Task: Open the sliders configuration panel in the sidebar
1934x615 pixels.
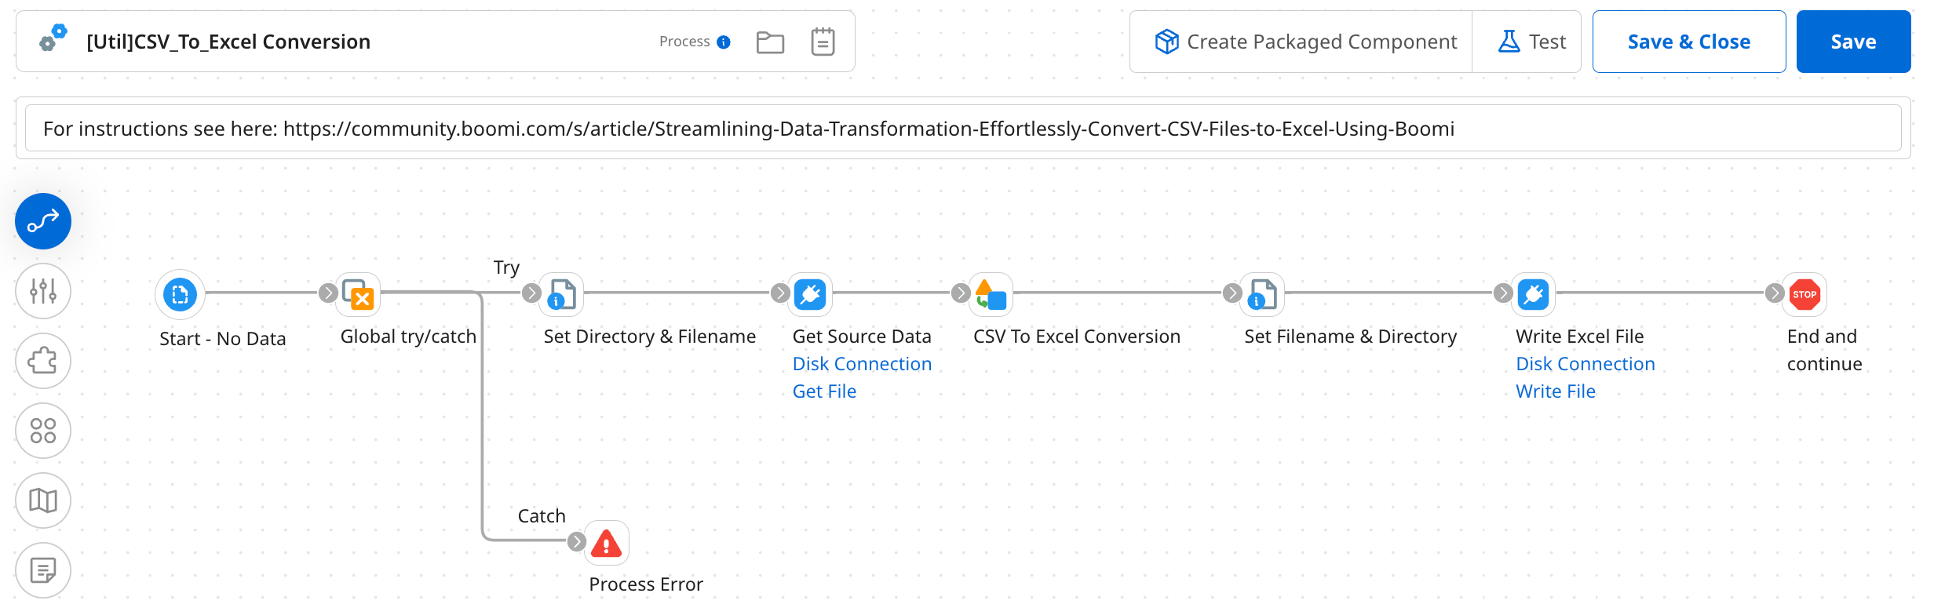Action: 42,291
